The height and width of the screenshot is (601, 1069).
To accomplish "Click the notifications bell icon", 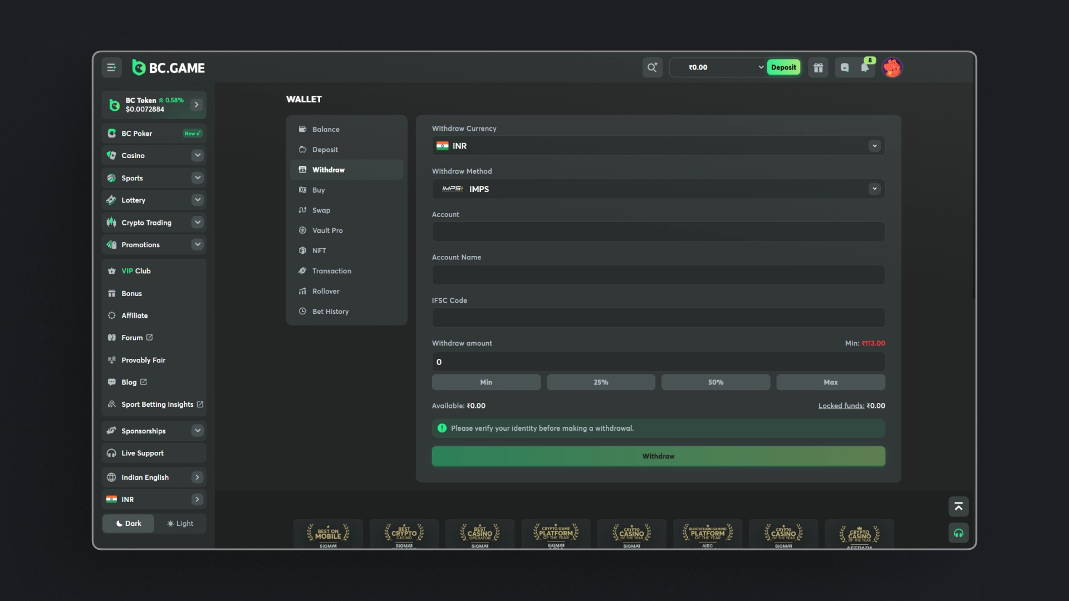I will pos(866,67).
